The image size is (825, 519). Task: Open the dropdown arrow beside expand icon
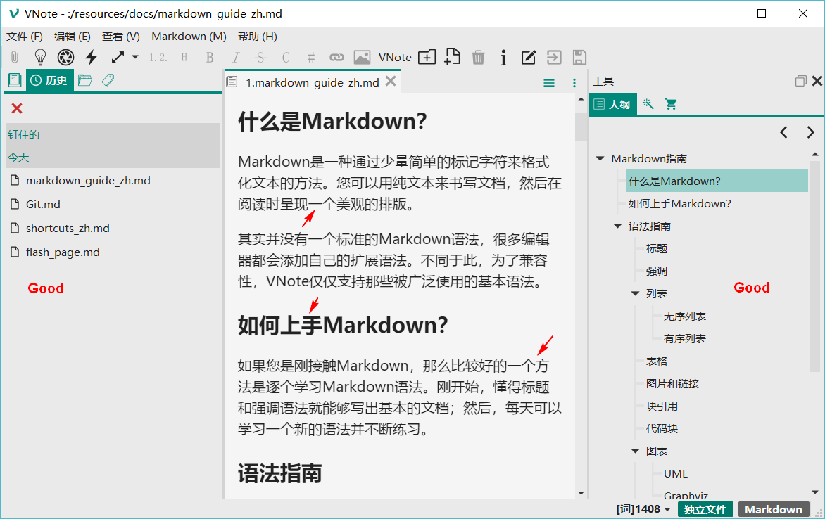pyautogui.click(x=135, y=57)
